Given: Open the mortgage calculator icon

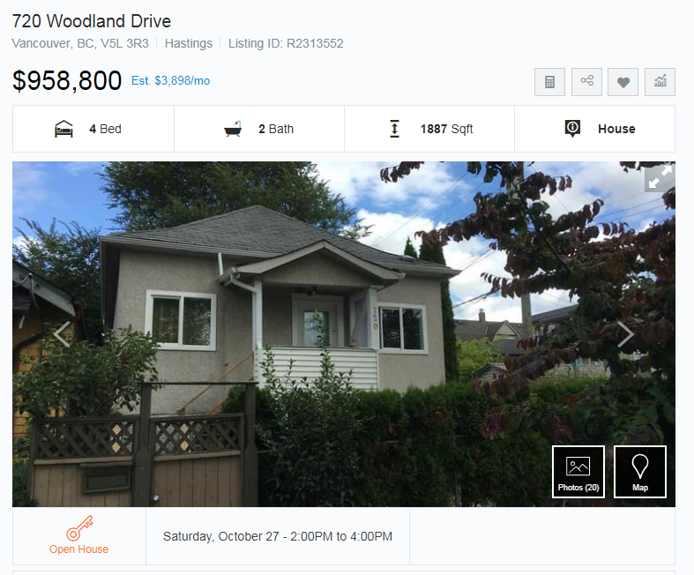Looking at the screenshot, I should click(x=549, y=82).
